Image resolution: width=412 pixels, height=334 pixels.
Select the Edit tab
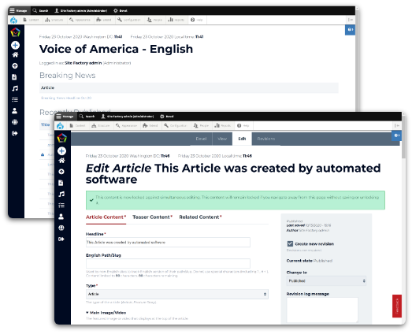pos(242,139)
